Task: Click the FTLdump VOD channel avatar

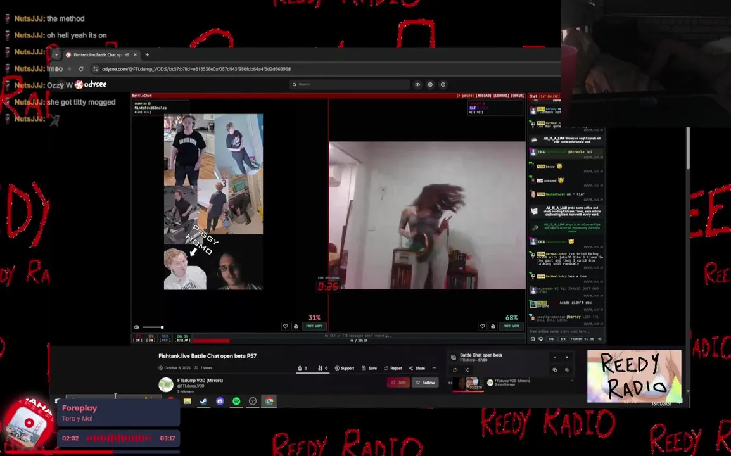Action: click(x=166, y=384)
